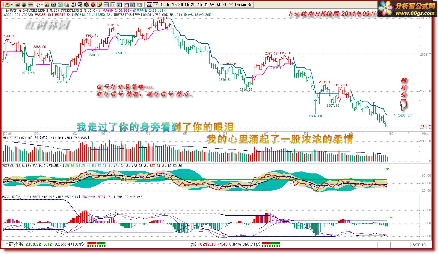Open the dropdown arrow beside the folder icon
This screenshot has width=438, height=254.
[12, 4]
